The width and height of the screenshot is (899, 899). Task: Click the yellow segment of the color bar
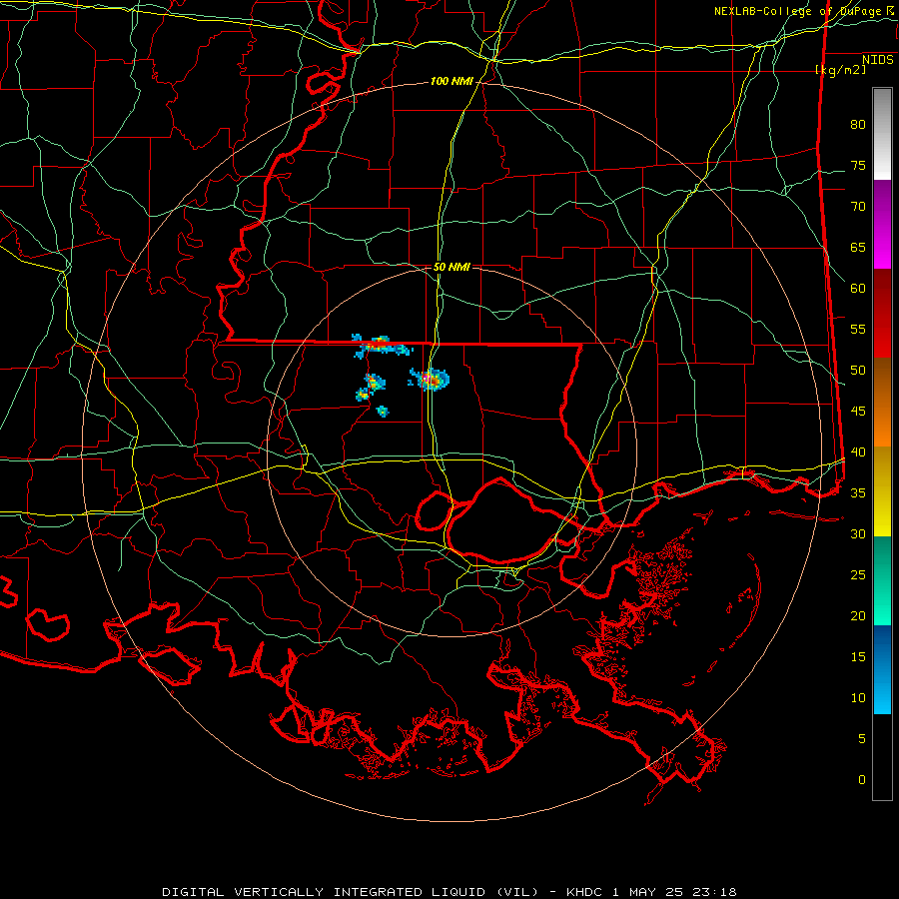(x=882, y=513)
